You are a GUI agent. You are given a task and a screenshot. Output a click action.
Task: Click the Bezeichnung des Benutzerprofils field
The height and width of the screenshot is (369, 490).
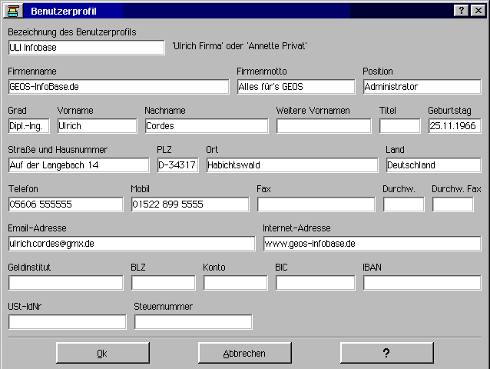(x=86, y=48)
